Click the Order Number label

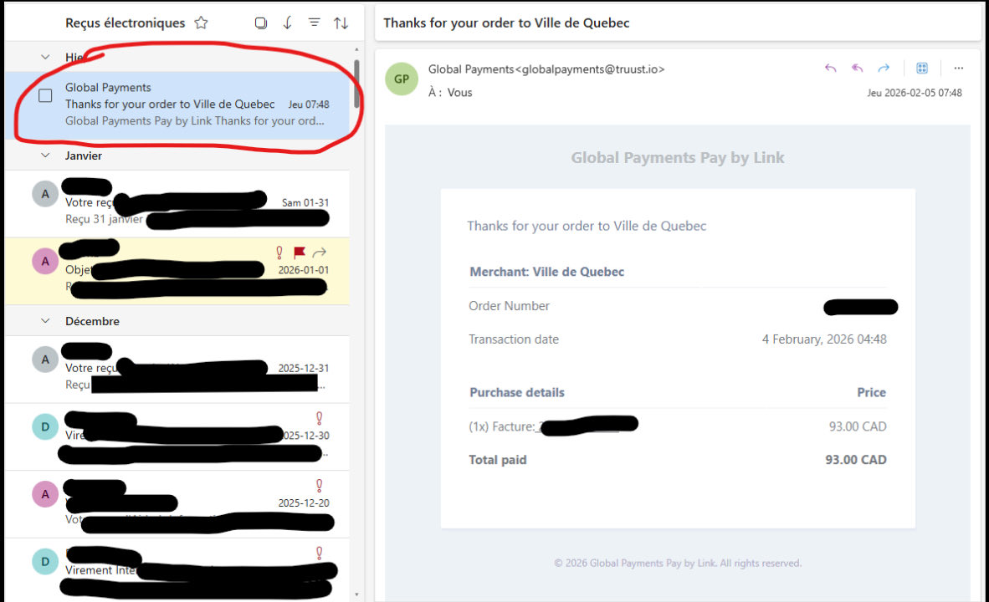click(x=509, y=306)
